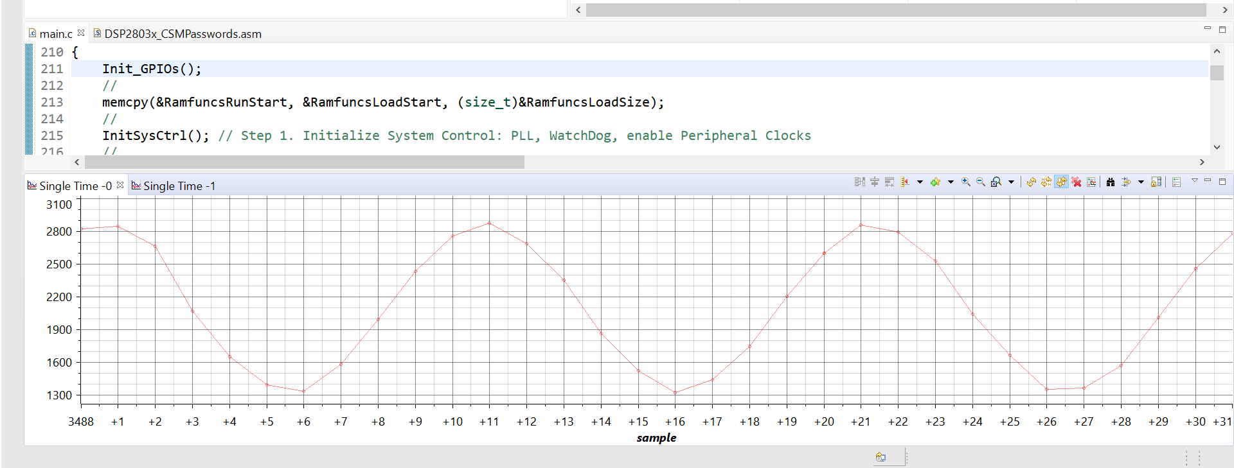Open the graph properties icon
Viewport: 1234px width, 468px height.
[x=1091, y=182]
